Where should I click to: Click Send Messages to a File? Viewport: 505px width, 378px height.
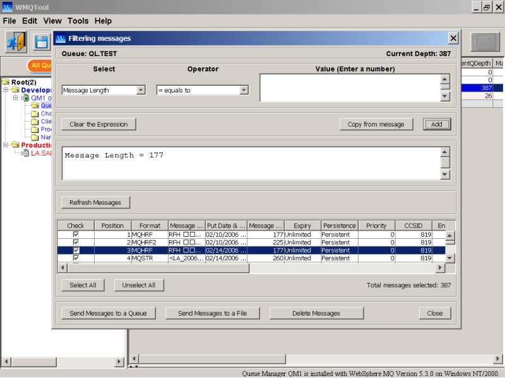point(213,313)
